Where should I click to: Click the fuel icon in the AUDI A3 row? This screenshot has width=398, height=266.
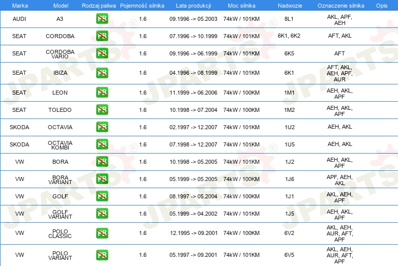pos(102,18)
